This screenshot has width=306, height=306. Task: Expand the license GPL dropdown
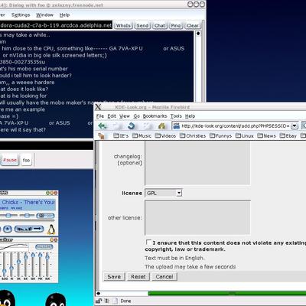[x=179, y=193]
